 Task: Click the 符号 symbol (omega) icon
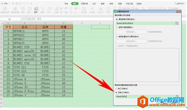[108, 9]
